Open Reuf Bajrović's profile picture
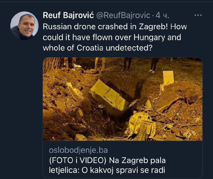The width and height of the screenshot is (213, 179). click(24, 26)
